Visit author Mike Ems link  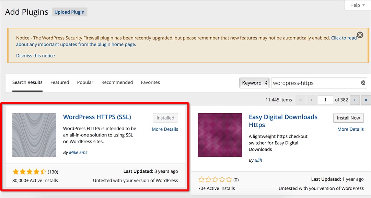pos(78,152)
